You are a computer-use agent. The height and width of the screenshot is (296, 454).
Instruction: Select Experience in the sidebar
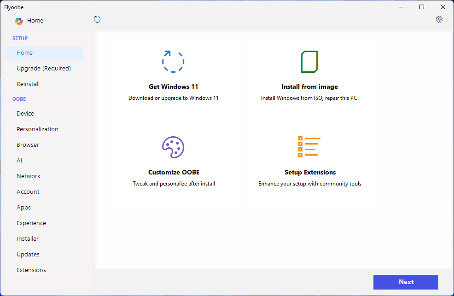[44, 223]
